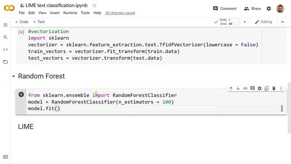Open find and replace search icon
This screenshot has height=164, width=291.
click(5, 37)
